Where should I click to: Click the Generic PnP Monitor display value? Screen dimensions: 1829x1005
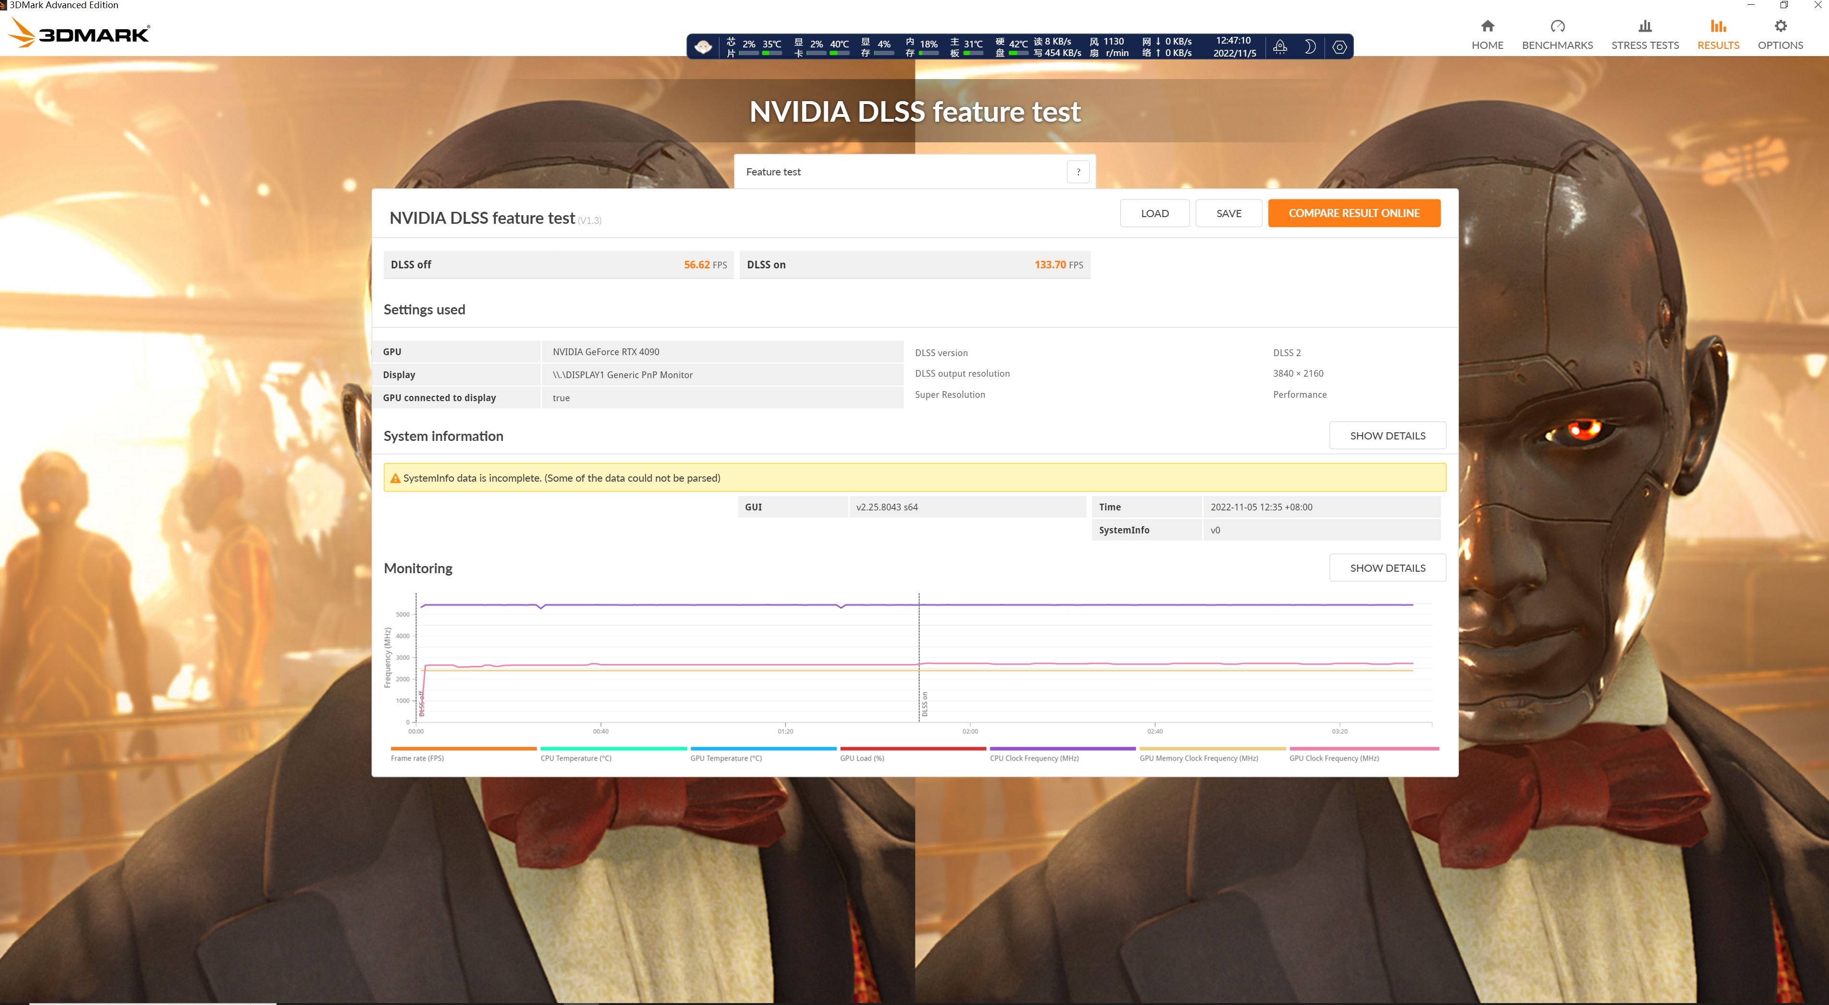click(x=623, y=375)
